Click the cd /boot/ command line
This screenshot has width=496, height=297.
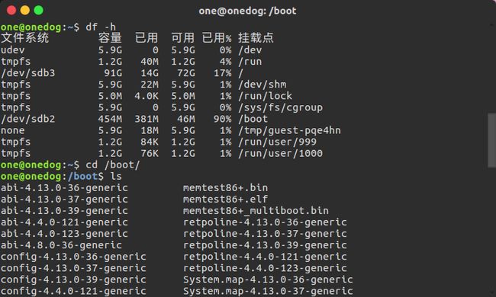(x=113, y=165)
